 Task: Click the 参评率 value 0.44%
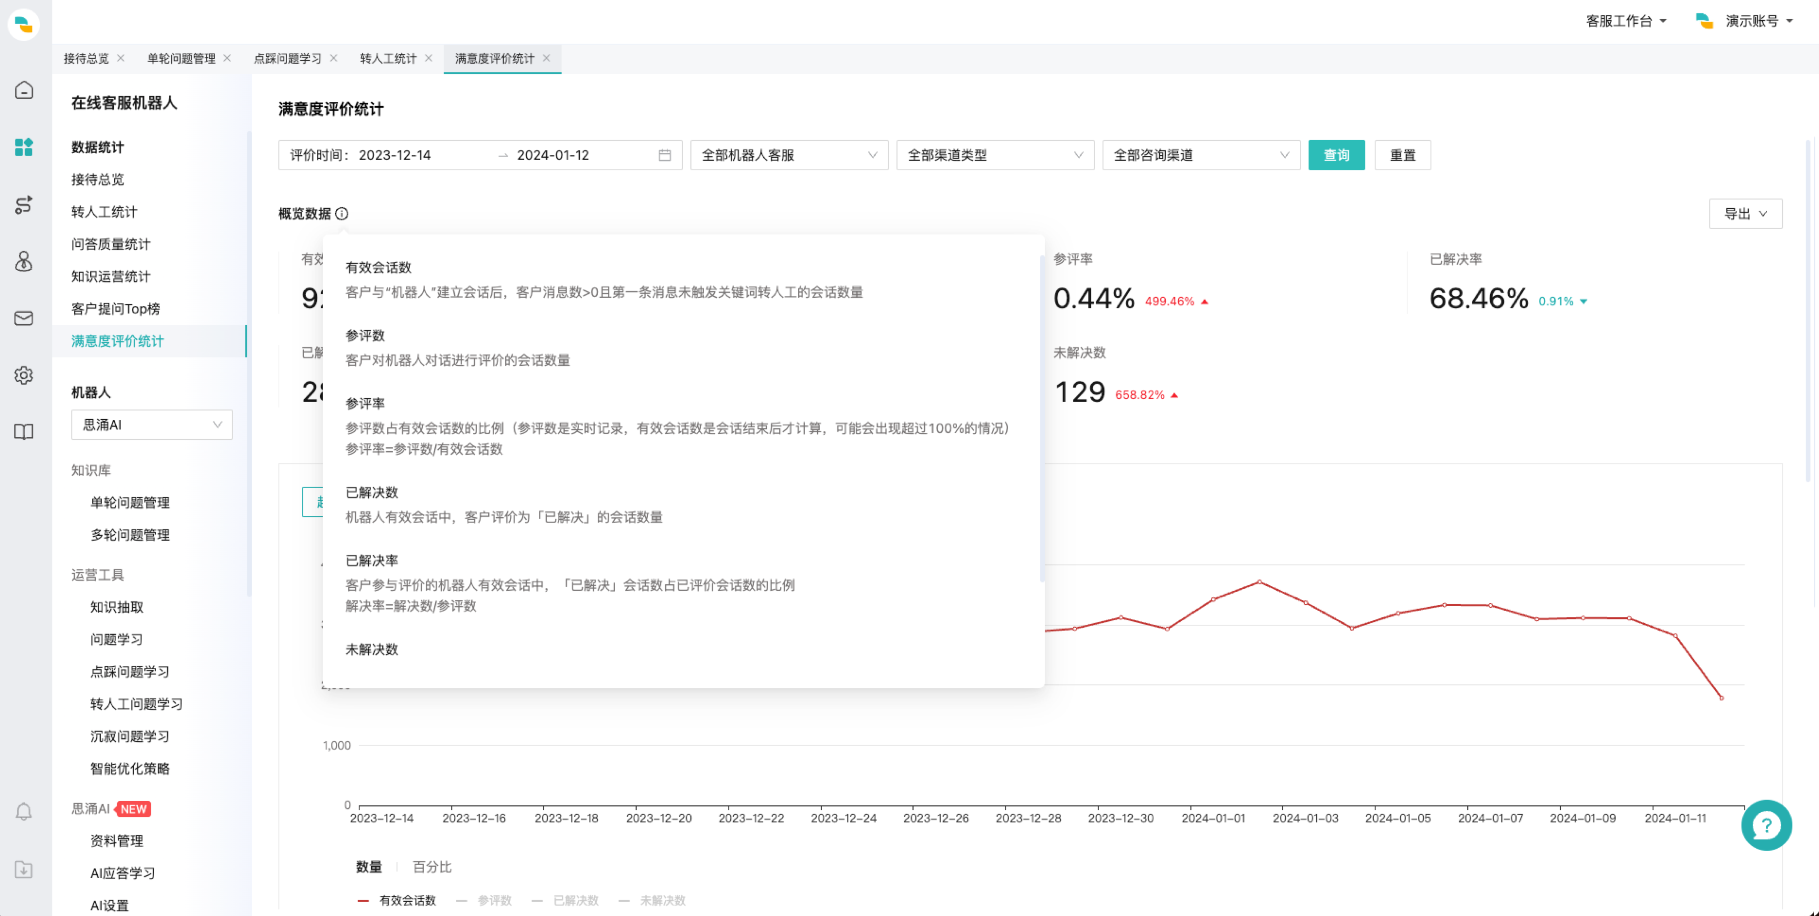[1094, 298]
